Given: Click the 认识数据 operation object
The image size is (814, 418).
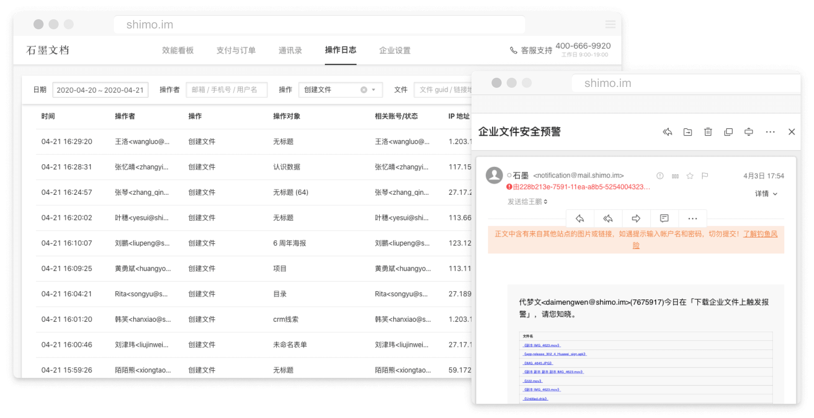Looking at the screenshot, I should pyautogui.click(x=286, y=167).
